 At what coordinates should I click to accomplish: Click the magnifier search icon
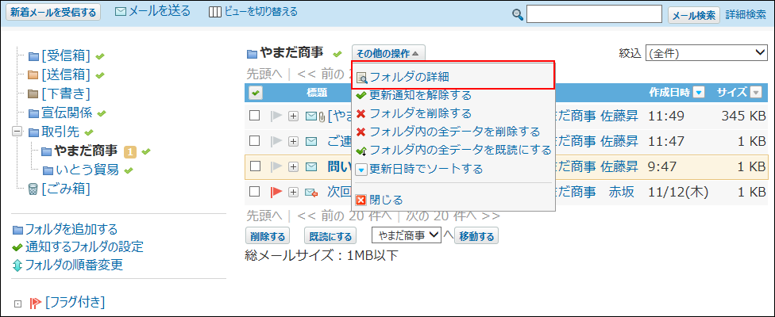click(x=518, y=15)
